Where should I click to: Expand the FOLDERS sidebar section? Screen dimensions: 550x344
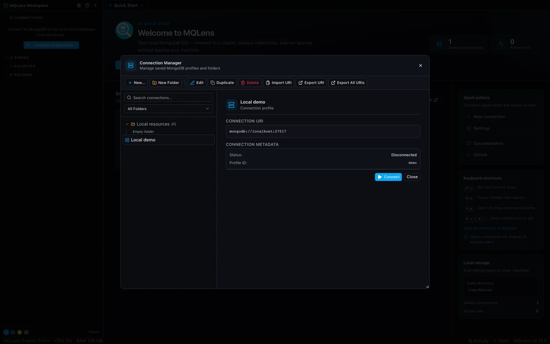tap(6, 75)
